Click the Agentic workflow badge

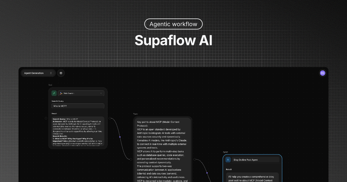pos(173,24)
